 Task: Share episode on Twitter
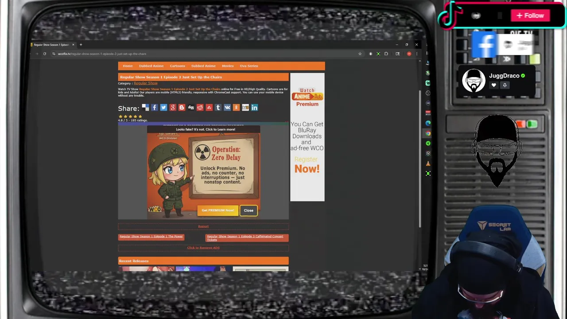[x=163, y=108]
